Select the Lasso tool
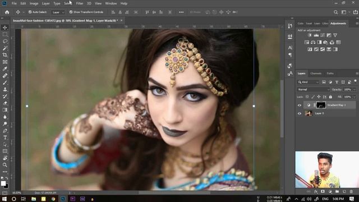This screenshot has height=202, width=359. (5, 42)
